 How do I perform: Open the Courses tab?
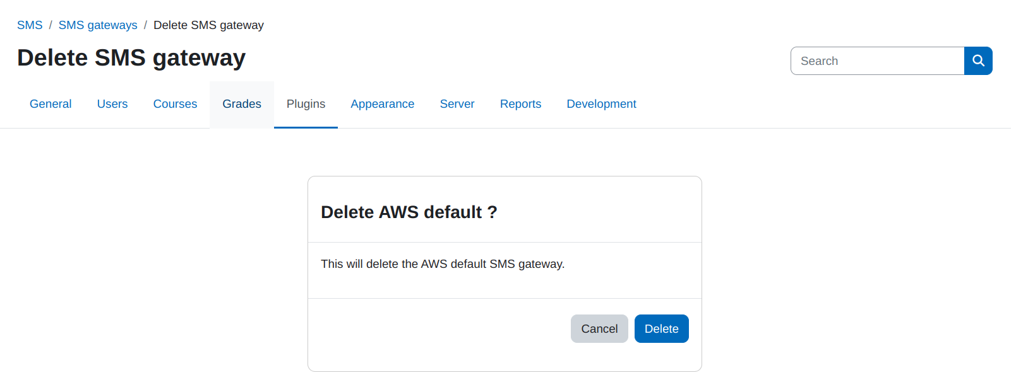pyautogui.click(x=175, y=104)
